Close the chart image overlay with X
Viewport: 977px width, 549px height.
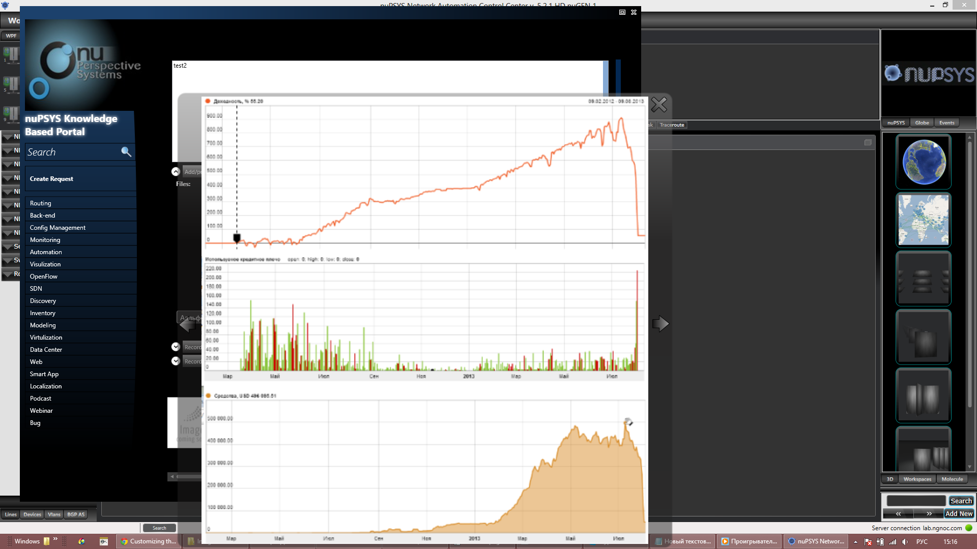tap(659, 105)
